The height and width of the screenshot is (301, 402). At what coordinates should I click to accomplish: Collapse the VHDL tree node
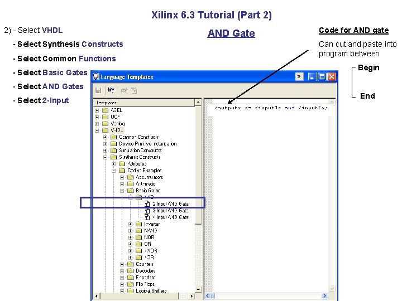[97, 130]
